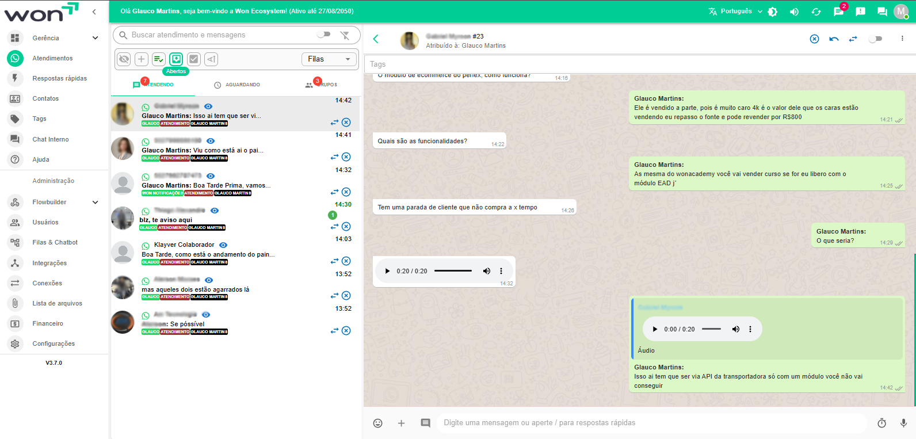Click the eye icon on Klayver Colaborador ticket
Image resolution: width=916 pixels, height=439 pixels.
(x=223, y=245)
